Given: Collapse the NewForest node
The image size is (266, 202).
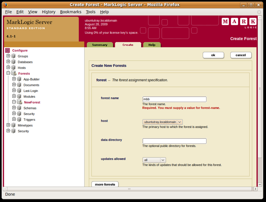Looking at the screenshot, I should point(14,102).
